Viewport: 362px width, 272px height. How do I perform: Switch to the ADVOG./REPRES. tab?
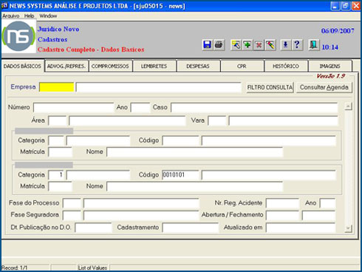(x=66, y=66)
